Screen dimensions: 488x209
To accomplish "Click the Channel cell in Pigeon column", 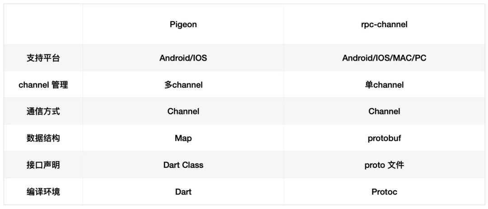I will 183,111.
